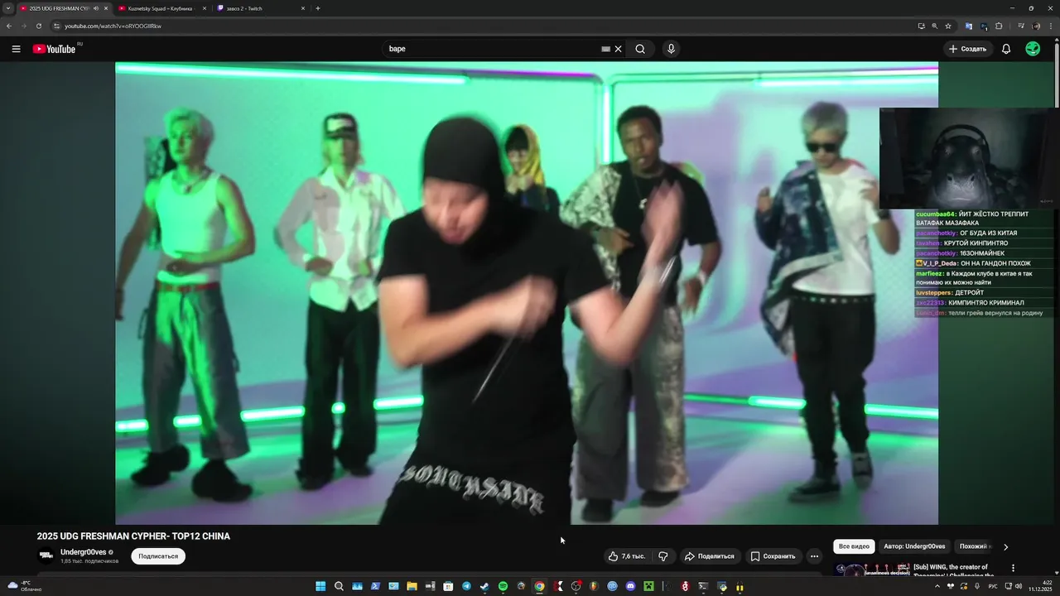Open on-screen keyboard in search box

pyautogui.click(x=605, y=49)
